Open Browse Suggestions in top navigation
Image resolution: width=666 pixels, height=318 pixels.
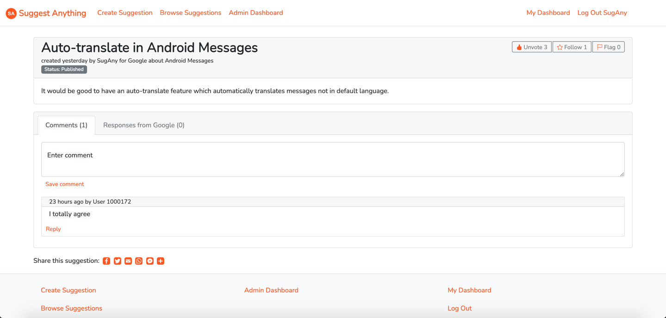[191, 13]
